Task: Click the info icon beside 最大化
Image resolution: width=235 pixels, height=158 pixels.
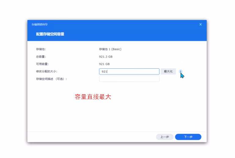Action: (181, 71)
